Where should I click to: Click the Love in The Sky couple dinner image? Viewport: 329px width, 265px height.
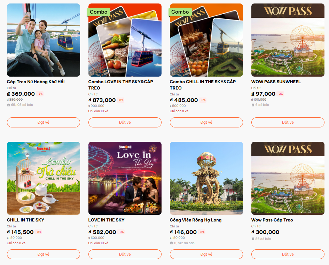[125, 178]
